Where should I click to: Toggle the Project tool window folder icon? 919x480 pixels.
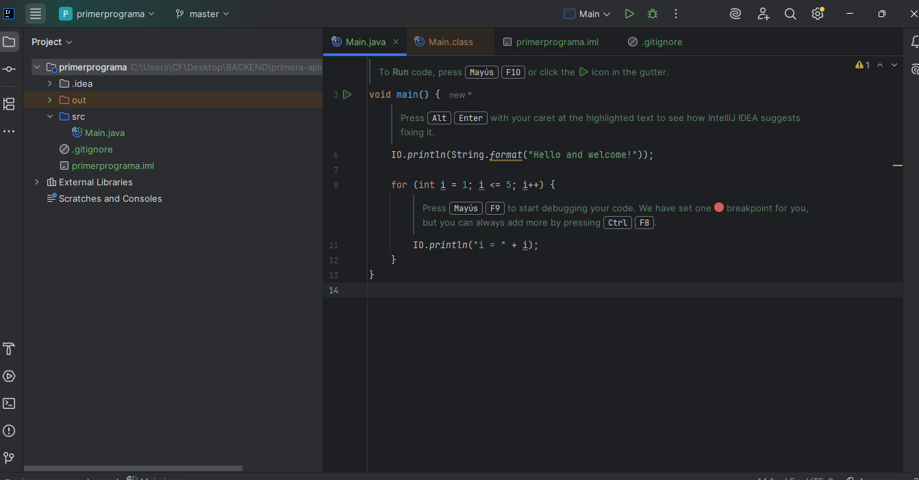click(9, 42)
